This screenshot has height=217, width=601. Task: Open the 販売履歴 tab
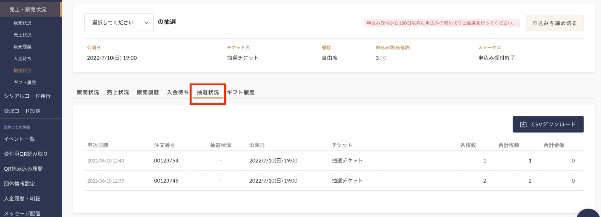point(148,92)
